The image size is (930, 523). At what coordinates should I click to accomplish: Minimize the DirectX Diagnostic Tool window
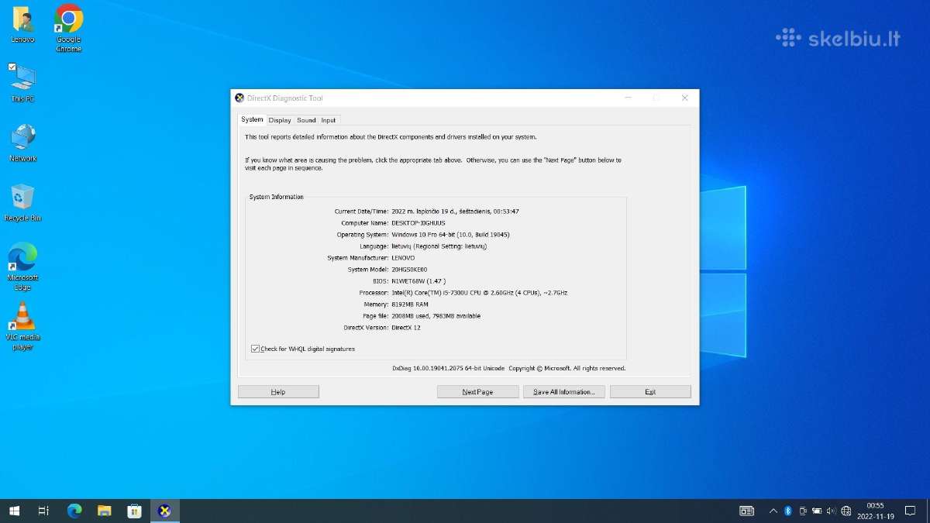629,98
